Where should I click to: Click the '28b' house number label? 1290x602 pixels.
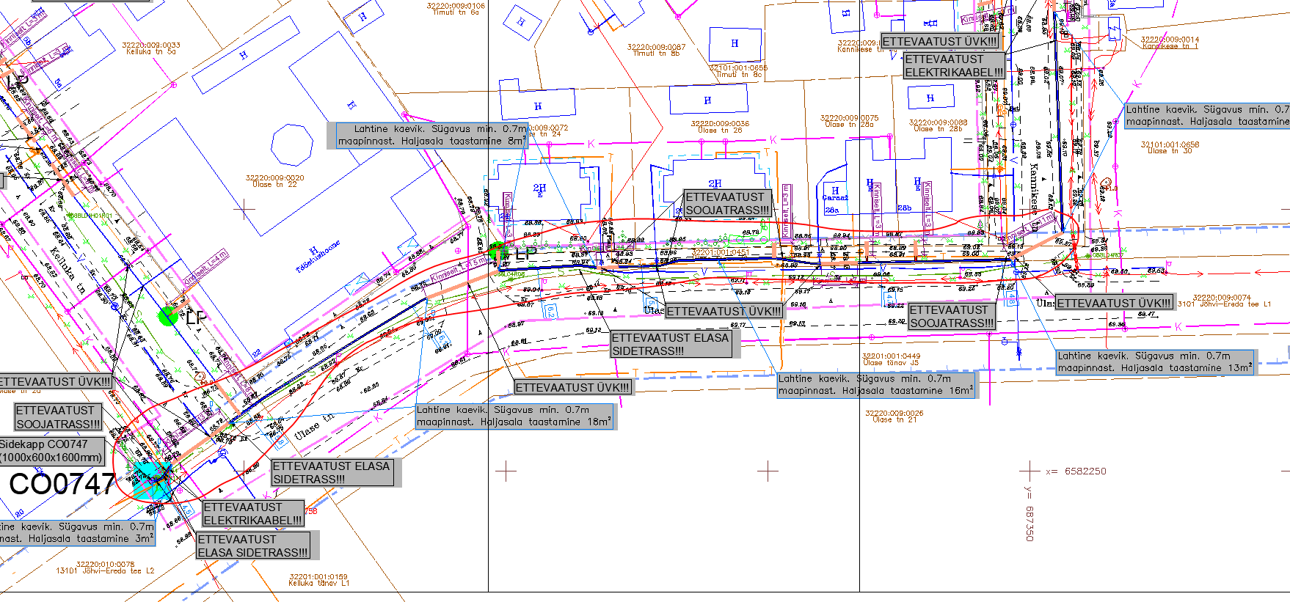pos(905,208)
